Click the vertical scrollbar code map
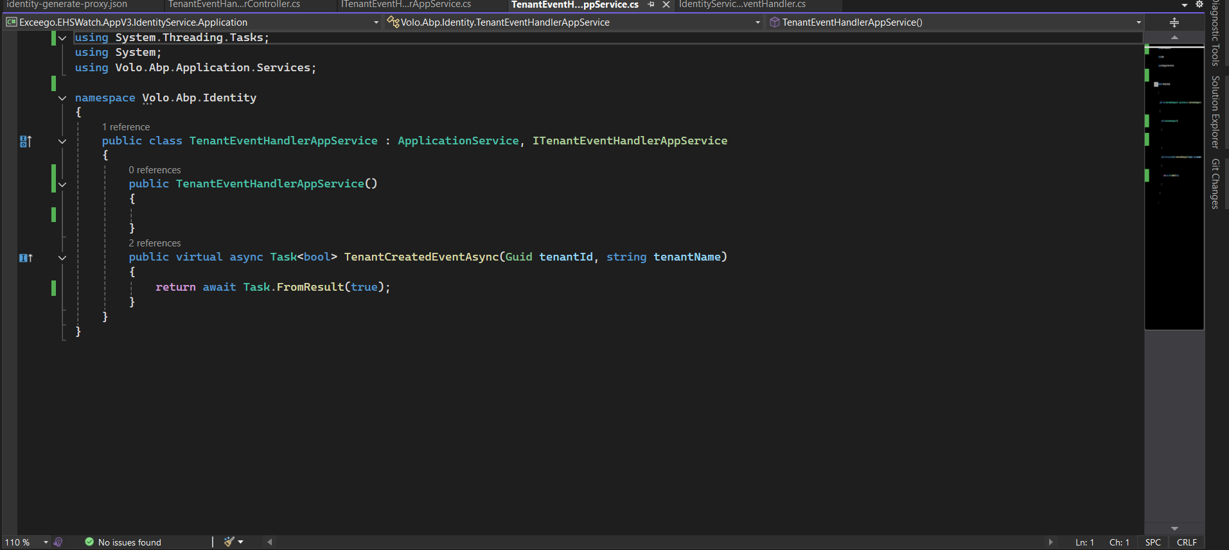The image size is (1229, 550). click(1174, 186)
